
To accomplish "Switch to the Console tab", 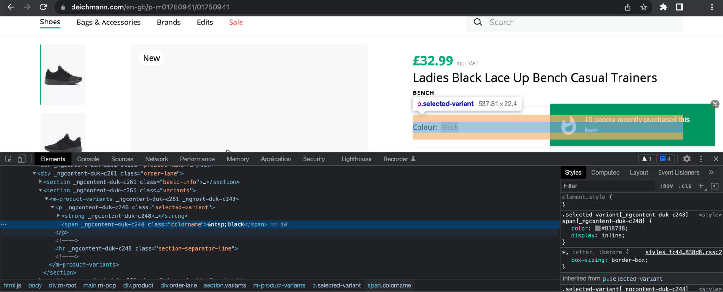I will (88, 159).
